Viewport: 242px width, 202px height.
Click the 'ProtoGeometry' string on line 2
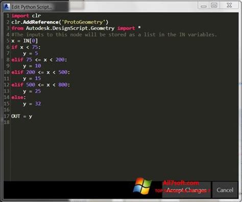click(83, 22)
